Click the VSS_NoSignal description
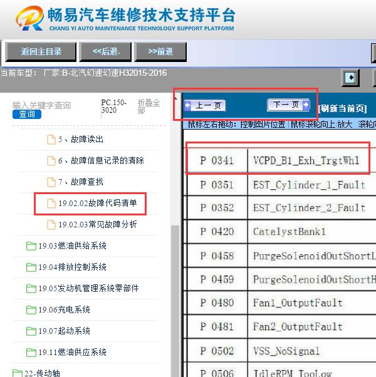Viewport: 376px width, 377px height. 286,351
